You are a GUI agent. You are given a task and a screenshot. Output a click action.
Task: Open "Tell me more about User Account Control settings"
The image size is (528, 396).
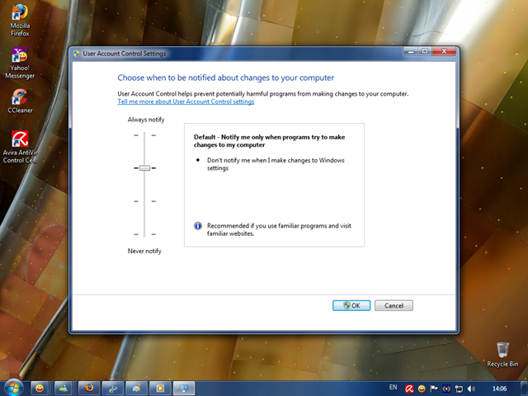click(186, 101)
